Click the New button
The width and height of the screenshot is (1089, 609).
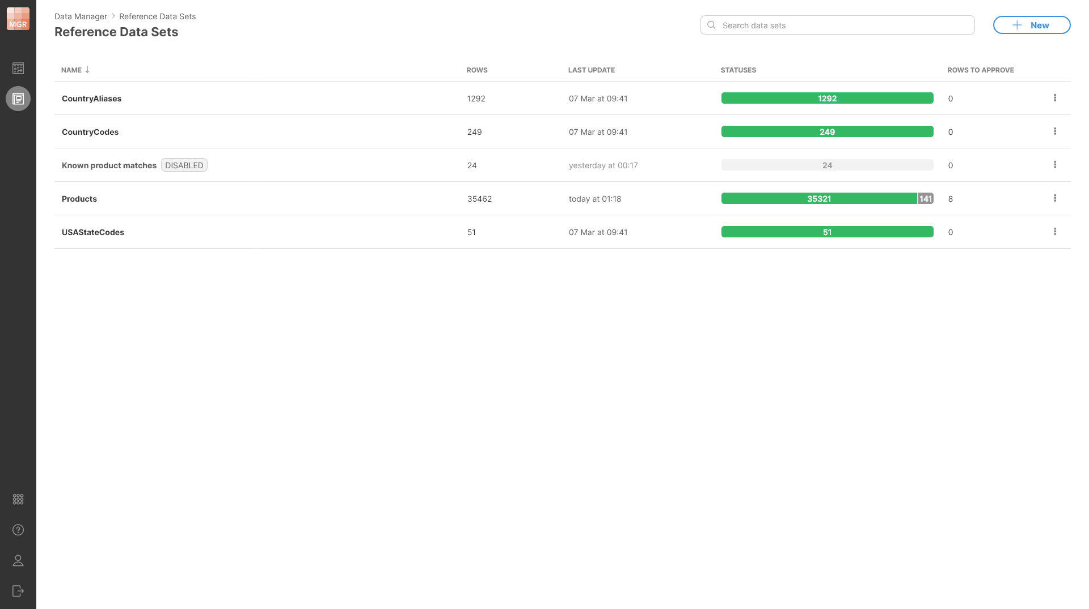click(1031, 25)
